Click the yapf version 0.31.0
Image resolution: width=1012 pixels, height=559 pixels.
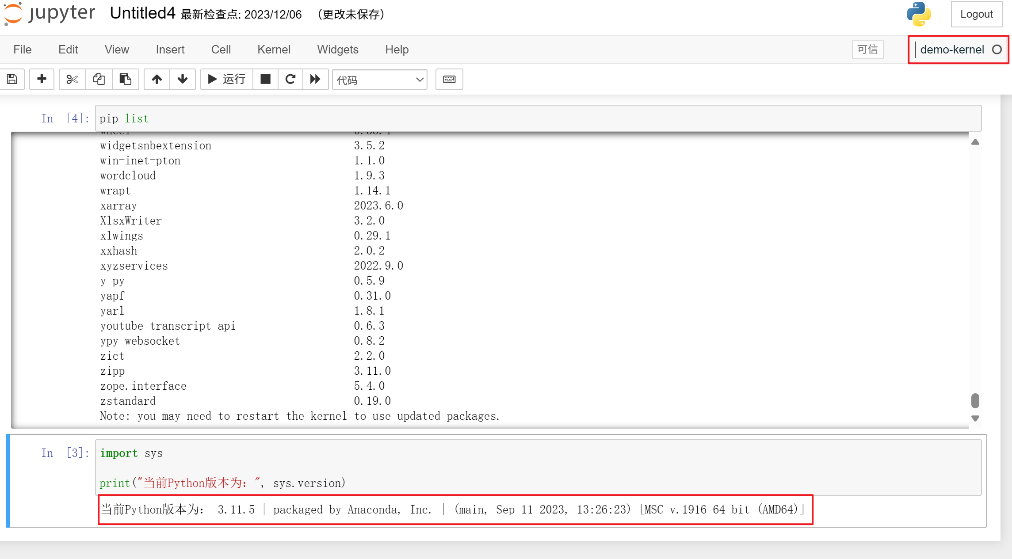tap(372, 296)
